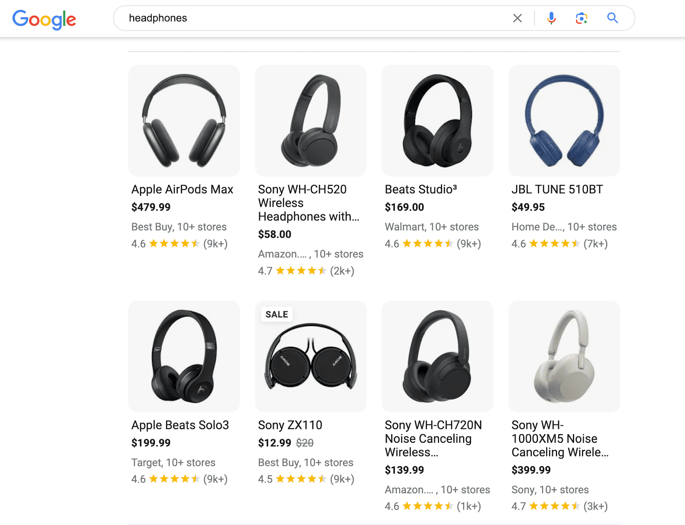Clear the search query with the X icon
Viewport: 685px width, 525px height.
coord(518,18)
